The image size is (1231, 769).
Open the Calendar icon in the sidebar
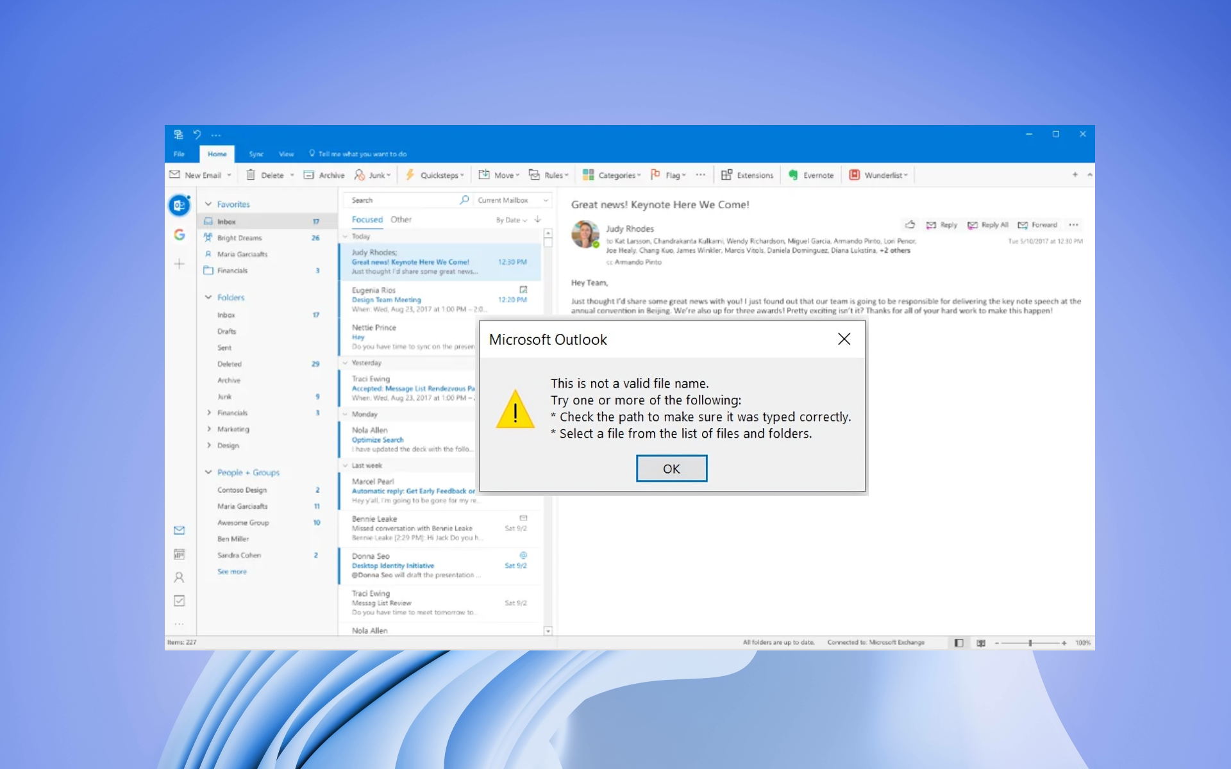(x=179, y=554)
